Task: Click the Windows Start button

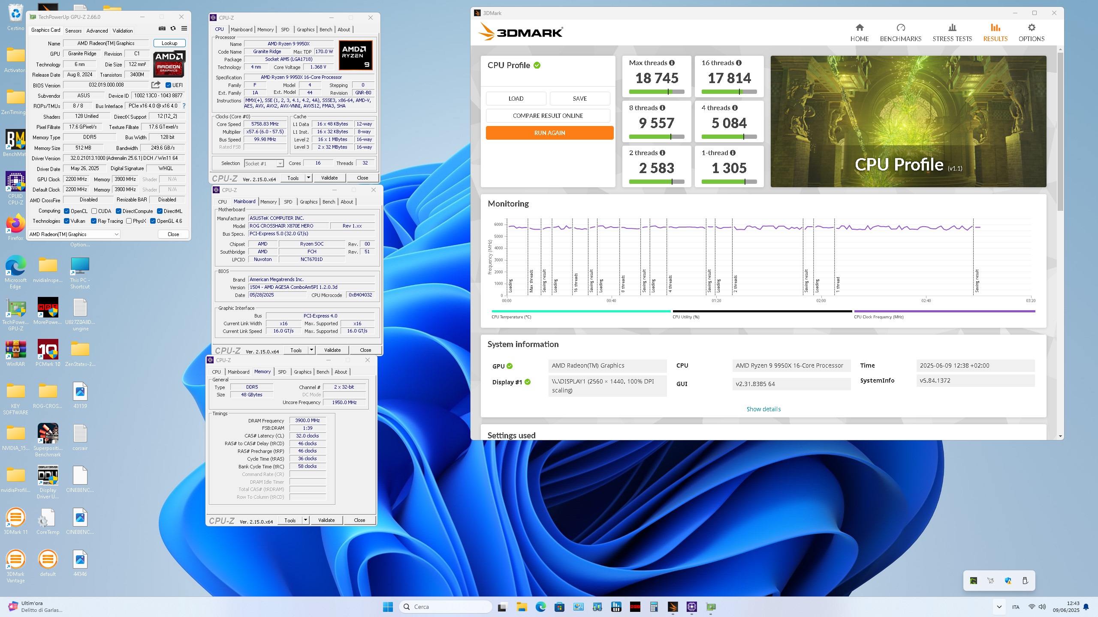Action: coord(388,607)
